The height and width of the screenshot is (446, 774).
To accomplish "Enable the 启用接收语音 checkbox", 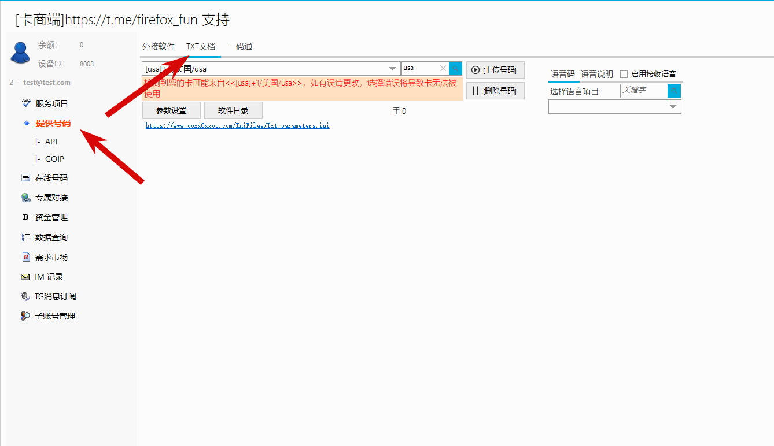I will 624,74.
